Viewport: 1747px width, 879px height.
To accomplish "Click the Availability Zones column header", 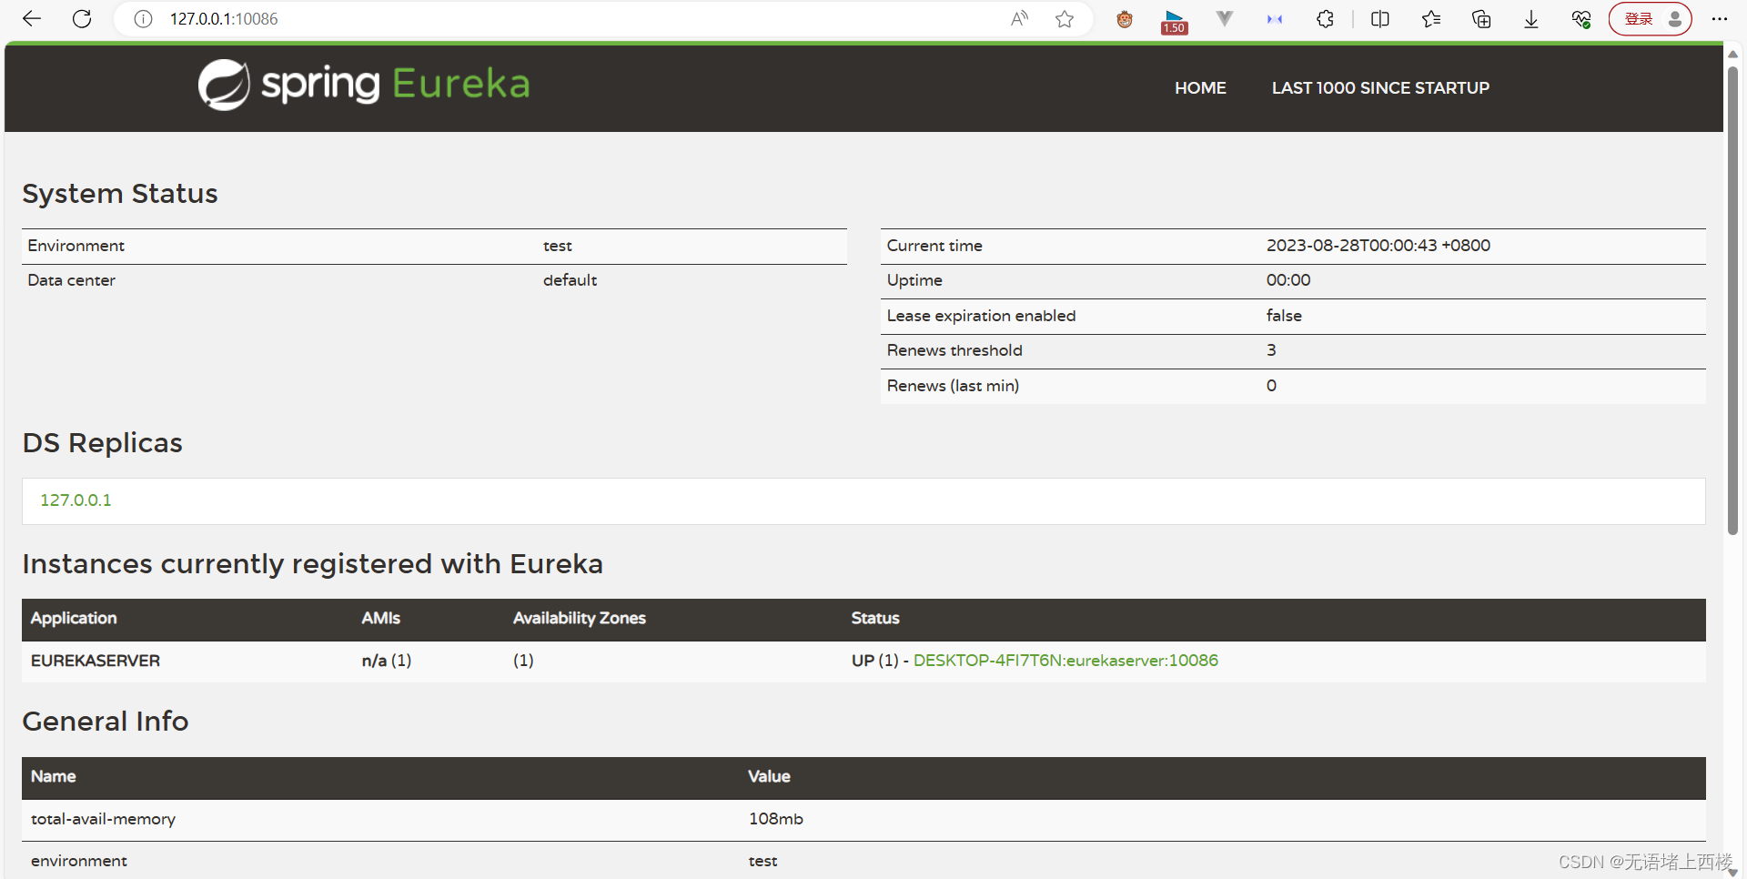I will tap(580, 619).
